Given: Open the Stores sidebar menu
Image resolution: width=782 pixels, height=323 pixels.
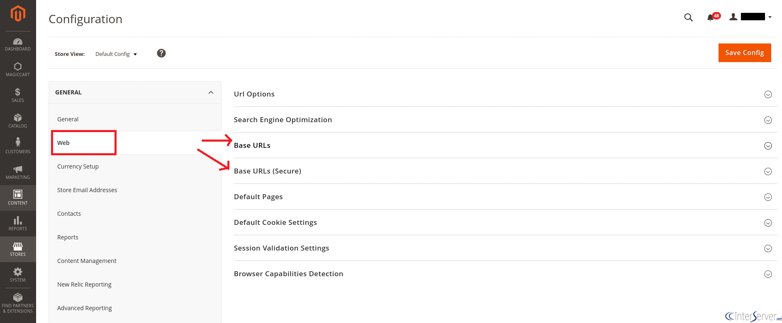Looking at the screenshot, I should 18,249.
